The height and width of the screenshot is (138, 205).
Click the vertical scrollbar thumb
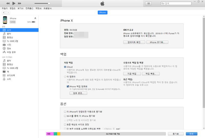(x=204, y=63)
